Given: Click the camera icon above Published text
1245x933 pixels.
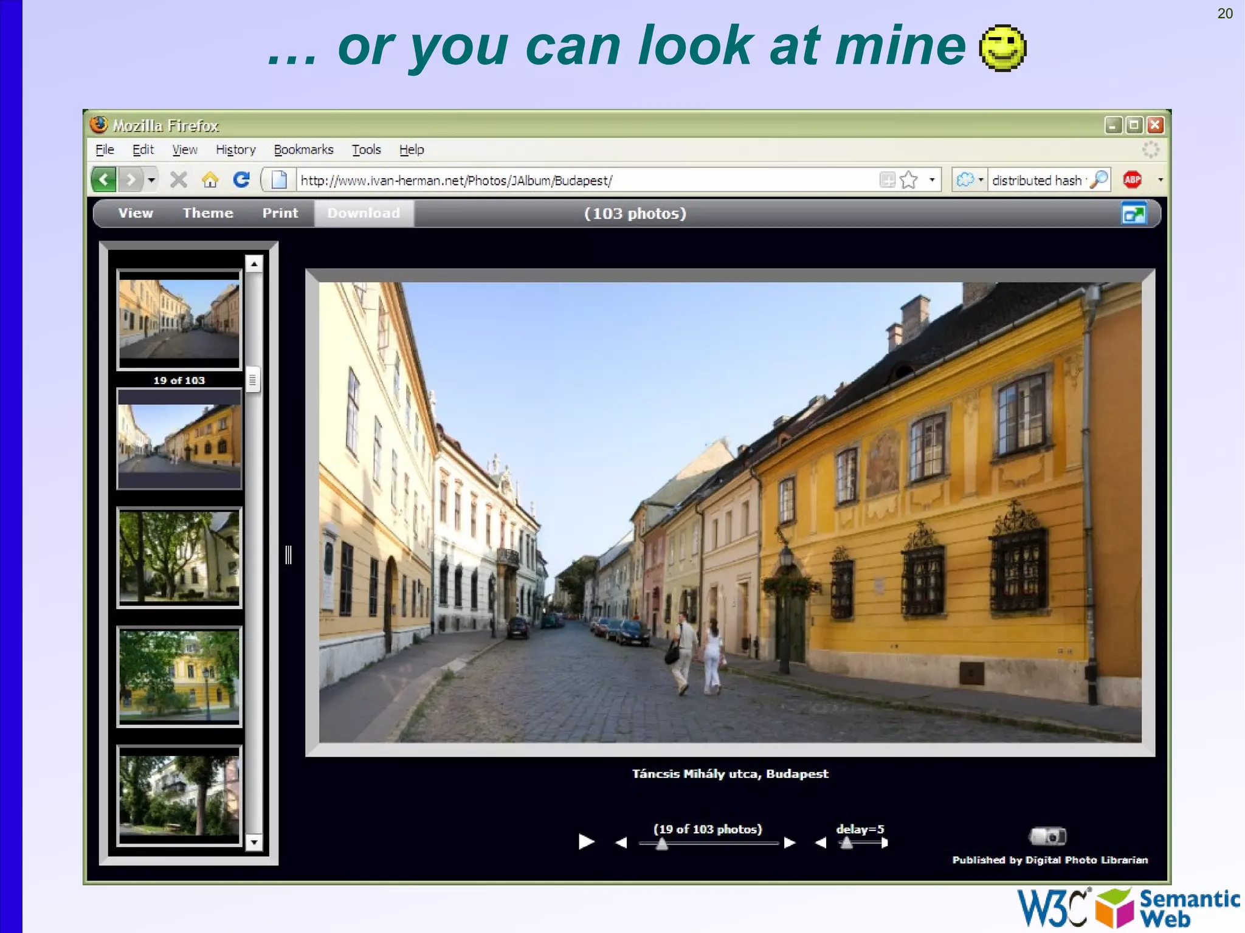Looking at the screenshot, I should [x=1048, y=836].
